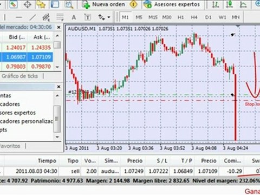Open the Scripts navigator tree item
Screen dimensions: 260x195
point(3,130)
